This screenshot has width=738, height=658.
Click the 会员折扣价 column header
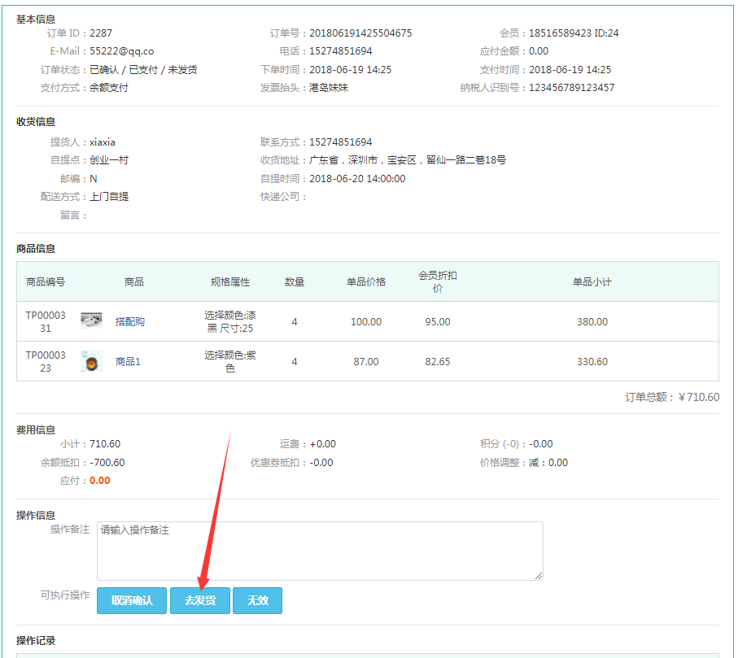pos(438,281)
